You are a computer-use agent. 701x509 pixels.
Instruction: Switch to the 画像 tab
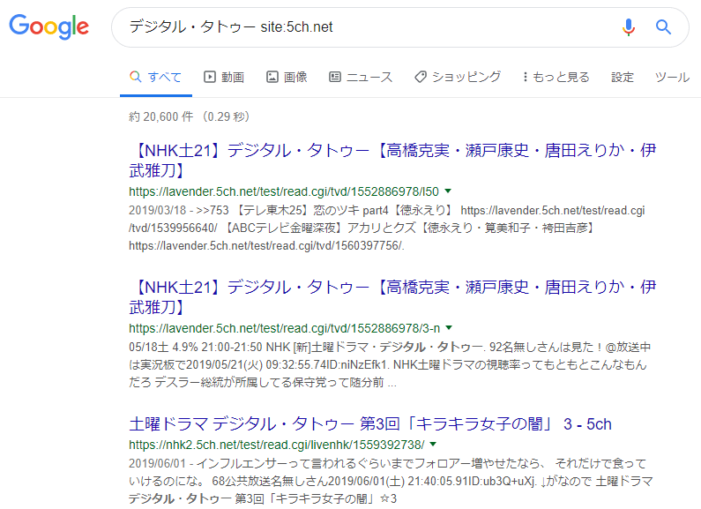point(287,77)
